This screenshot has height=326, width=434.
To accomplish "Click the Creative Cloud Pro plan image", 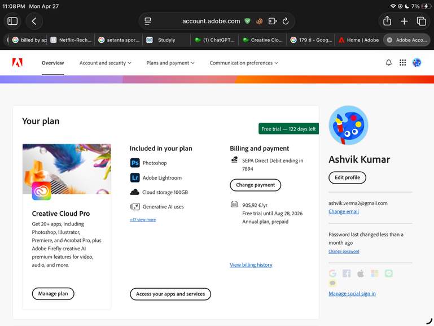I will [67, 169].
